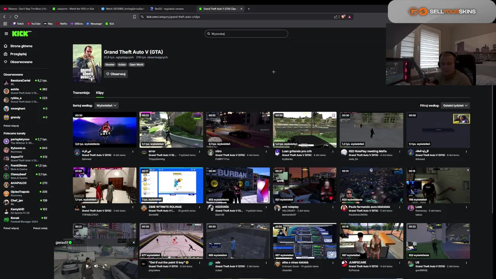Open the Messenger bookmark
Viewport: 496px width, 279px height.
click(x=94, y=24)
